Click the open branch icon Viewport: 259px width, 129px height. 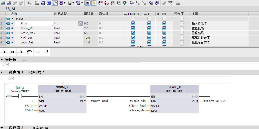click(38, 52)
